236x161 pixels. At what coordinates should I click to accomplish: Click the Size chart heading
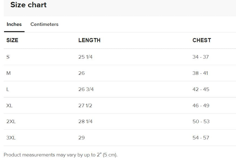[28, 5]
